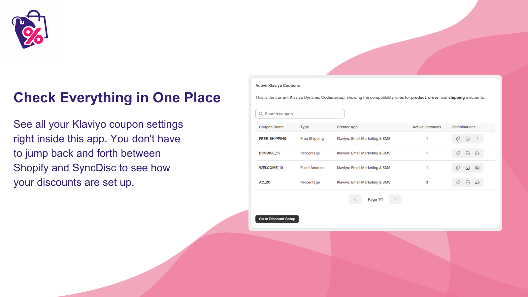Click the slash icon in FREE_SHIPPING combinations

tap(478, 139)
